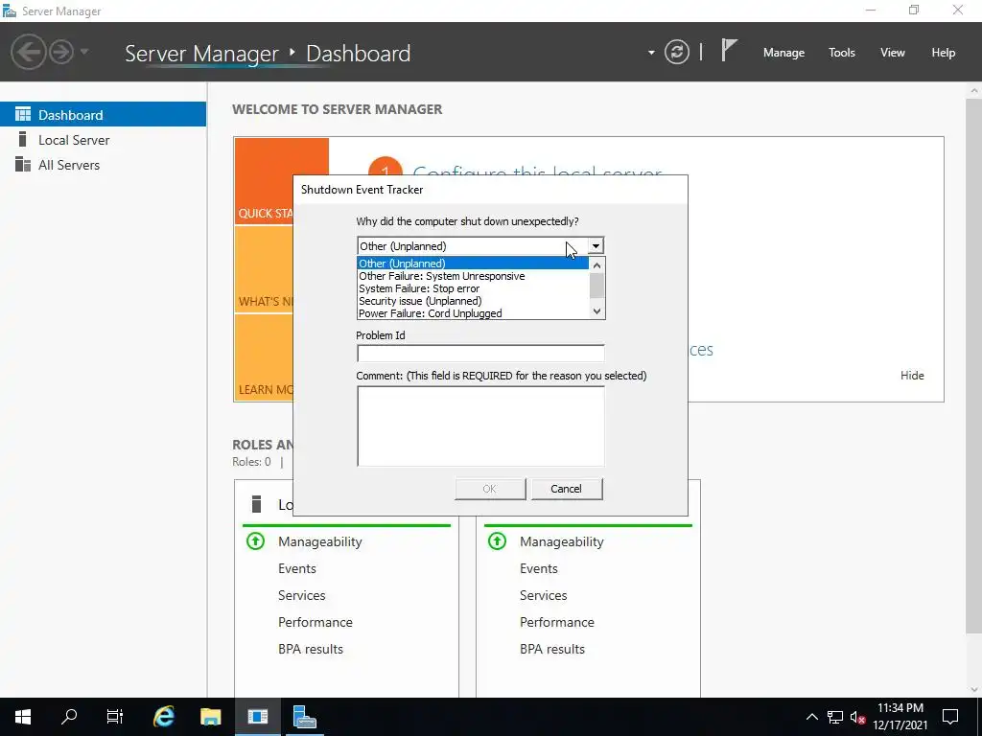This screenshot has width=982, height=736.
Task: Click the Back navigation arrow in Server Manager
Action: pos(29,52)
